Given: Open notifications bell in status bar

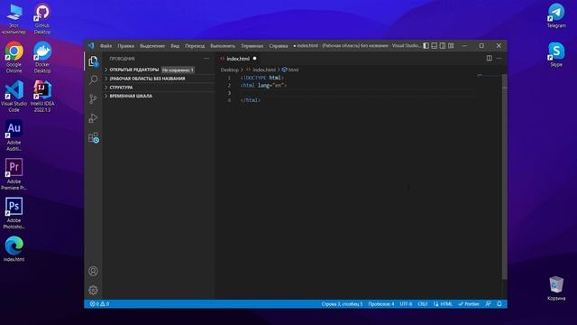Looking at the screenshot, I should click(499, 304).
